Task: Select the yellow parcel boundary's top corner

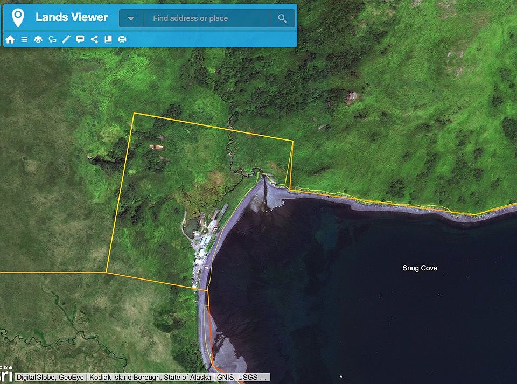Action: coord(134,113)
